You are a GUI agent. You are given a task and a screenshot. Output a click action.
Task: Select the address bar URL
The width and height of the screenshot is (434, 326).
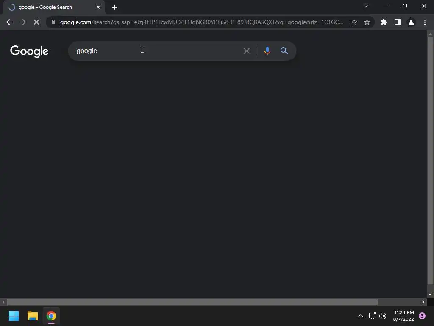coord(201,22)
